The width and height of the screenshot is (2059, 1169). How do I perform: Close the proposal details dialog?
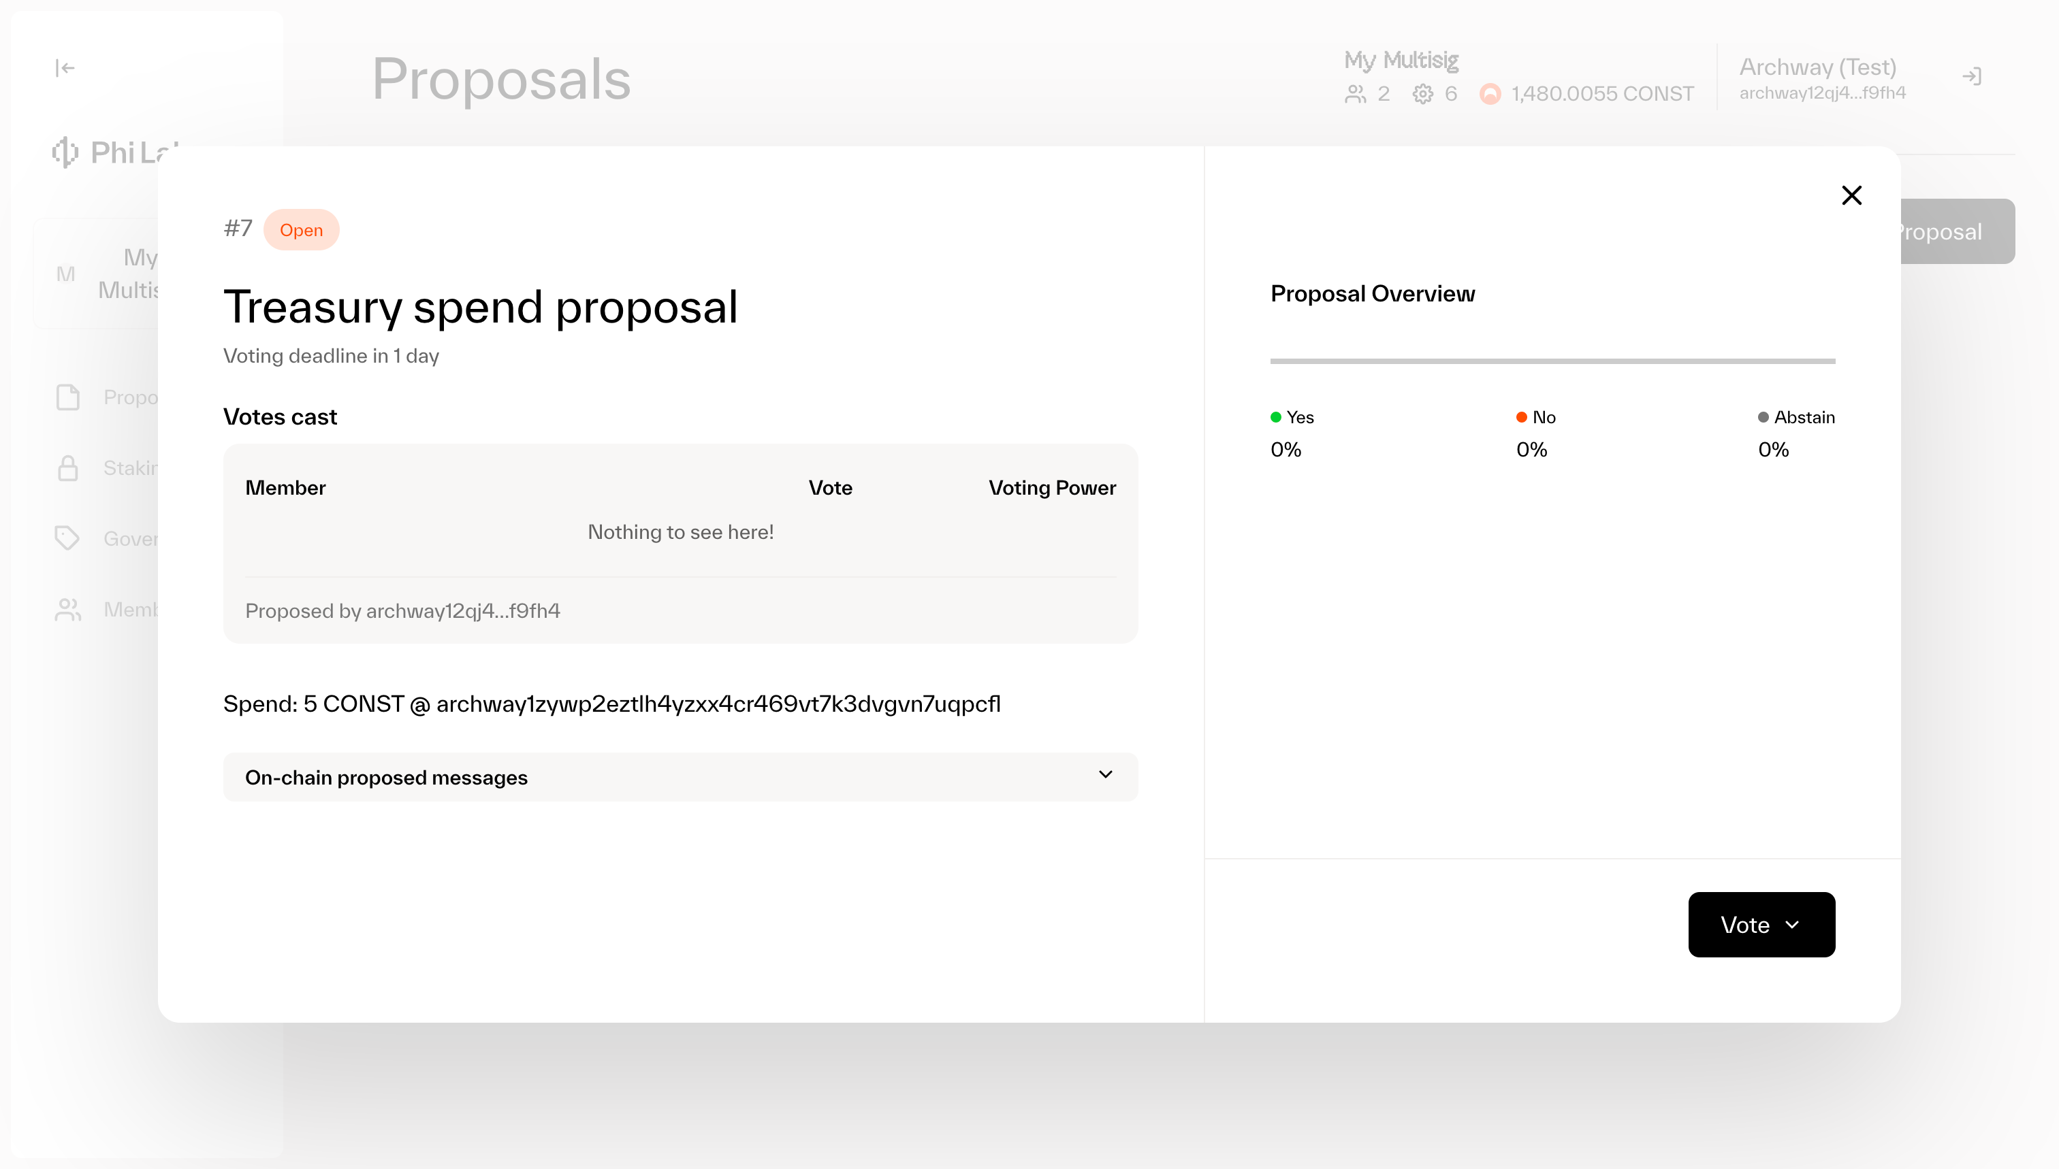(1852, 195)
